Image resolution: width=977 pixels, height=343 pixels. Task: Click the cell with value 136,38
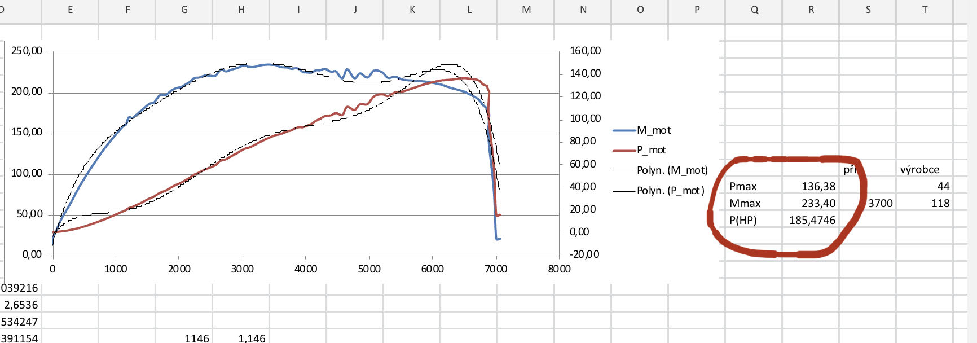(818, 187)
